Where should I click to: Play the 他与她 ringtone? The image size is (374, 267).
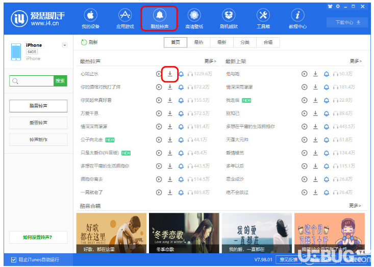(304, 74)
